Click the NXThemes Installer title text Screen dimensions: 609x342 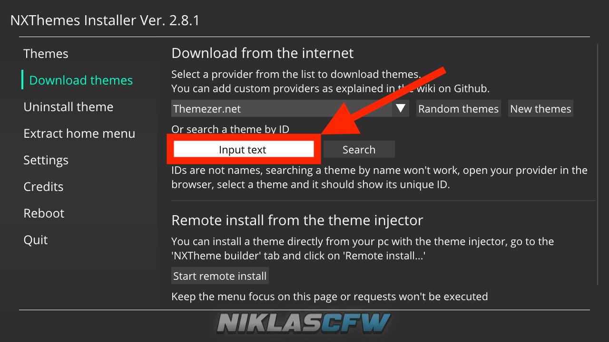tap(105, 20)
